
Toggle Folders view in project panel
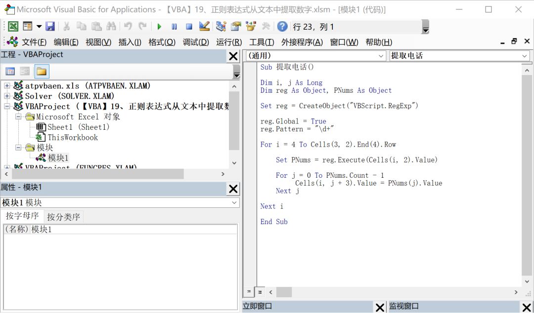click(42, 72)
